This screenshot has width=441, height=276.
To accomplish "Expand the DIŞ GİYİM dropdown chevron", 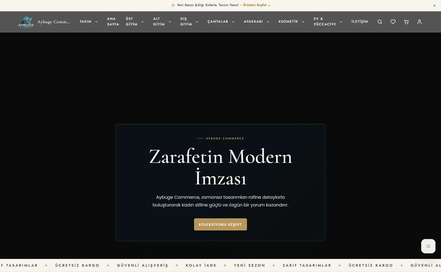I will 197,22.
